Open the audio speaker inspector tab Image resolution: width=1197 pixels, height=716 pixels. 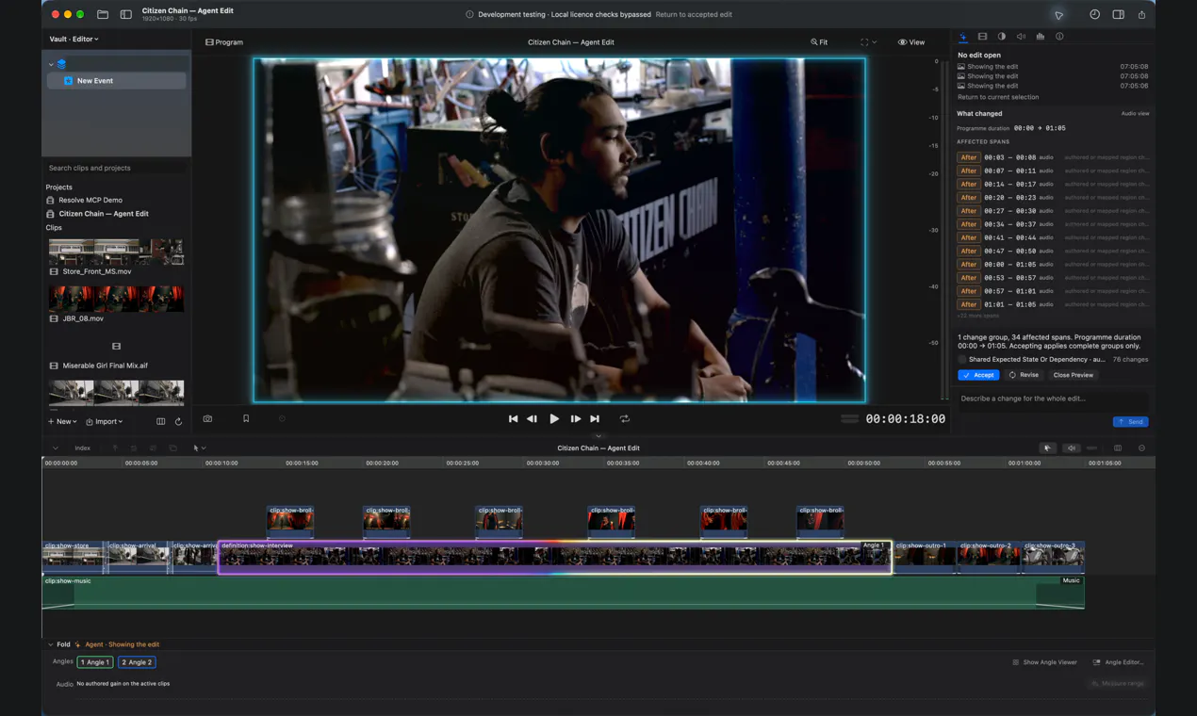coord(1021,37)
